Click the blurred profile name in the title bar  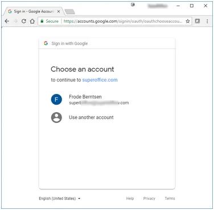pos(158,6)
